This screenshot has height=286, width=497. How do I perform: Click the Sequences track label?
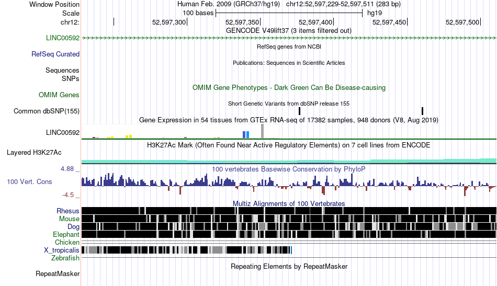tap(62, 70)
